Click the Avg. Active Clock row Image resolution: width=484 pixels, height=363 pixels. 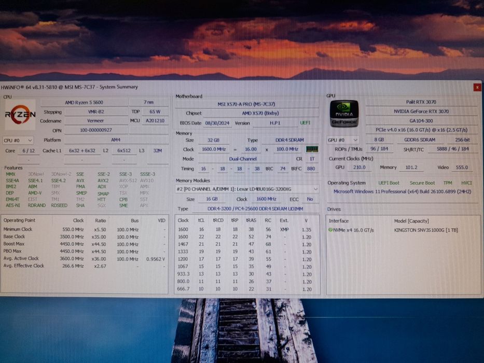point(85,259)
